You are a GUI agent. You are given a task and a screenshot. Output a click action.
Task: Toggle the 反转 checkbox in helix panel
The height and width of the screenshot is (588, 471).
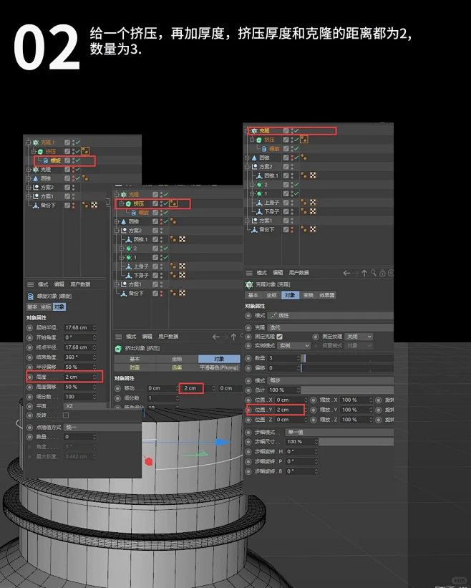66,415
